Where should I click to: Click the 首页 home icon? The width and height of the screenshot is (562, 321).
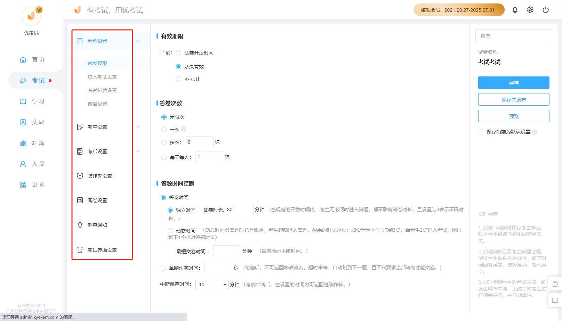pyautogui.click(x=23, y=60)
